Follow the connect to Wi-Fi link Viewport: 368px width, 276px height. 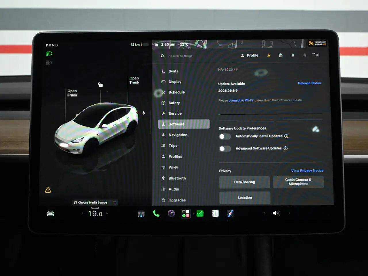[x=241, y=100]
